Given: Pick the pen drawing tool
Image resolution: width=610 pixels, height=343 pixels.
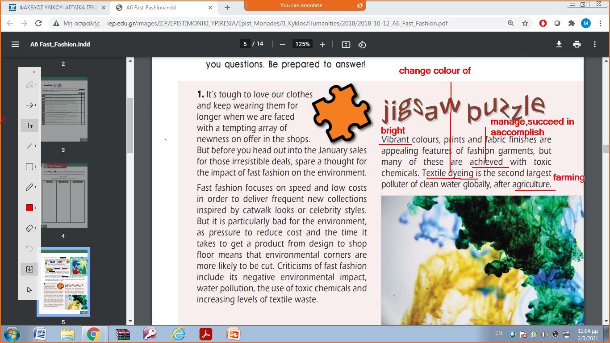Looking at the screenshot, I should point(29,187).
